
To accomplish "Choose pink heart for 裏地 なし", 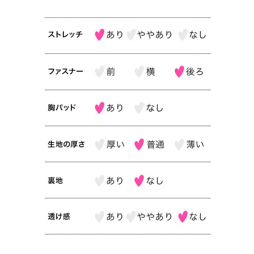I will point(139,181).
